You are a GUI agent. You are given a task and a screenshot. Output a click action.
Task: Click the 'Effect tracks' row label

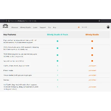point(8,70)
